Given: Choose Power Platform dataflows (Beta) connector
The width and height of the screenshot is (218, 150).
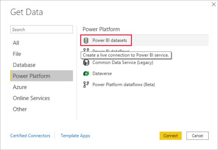Looking at the screenshot, I should [x=124, y=85].
